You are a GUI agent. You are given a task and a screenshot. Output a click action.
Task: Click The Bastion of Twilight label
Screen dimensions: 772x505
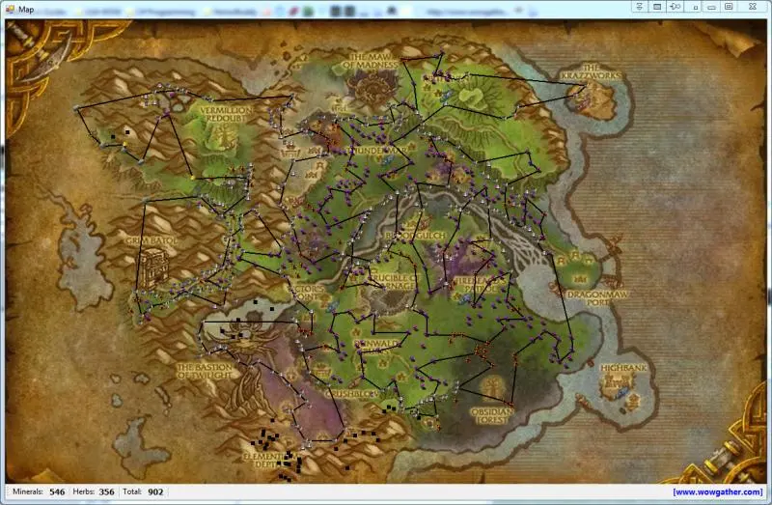(x=205, y=371)
